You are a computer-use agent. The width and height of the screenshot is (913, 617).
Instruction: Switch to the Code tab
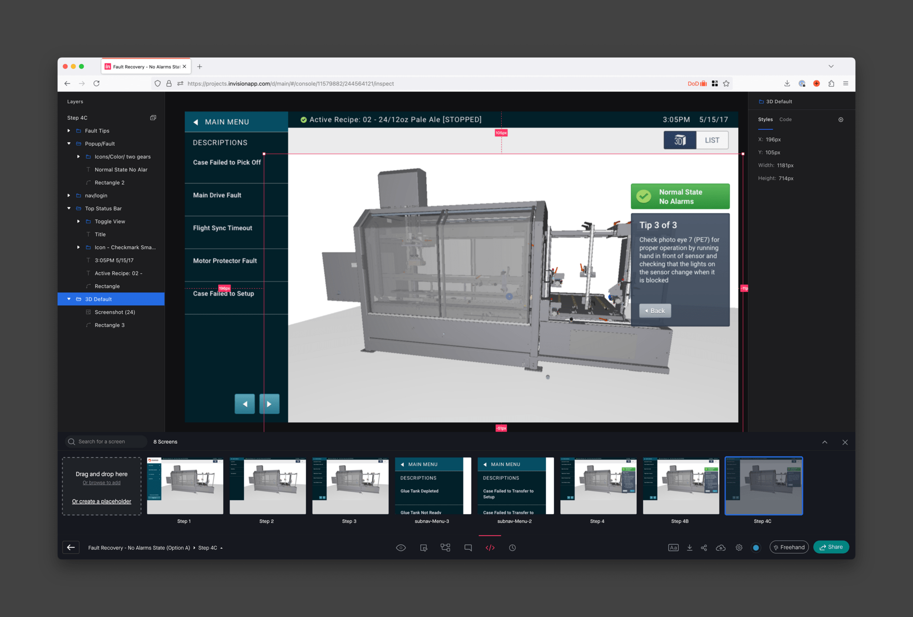[785, 119]
